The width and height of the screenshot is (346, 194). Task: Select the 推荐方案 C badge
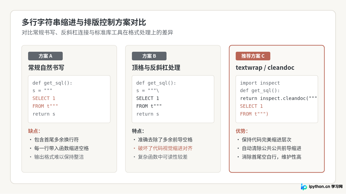(253, 56)
